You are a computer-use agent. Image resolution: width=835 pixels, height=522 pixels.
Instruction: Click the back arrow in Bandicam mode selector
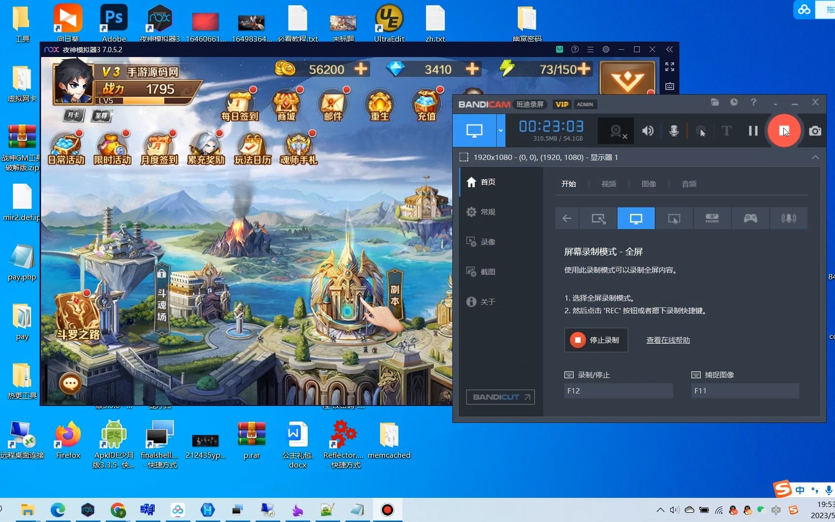coord(567,218)
